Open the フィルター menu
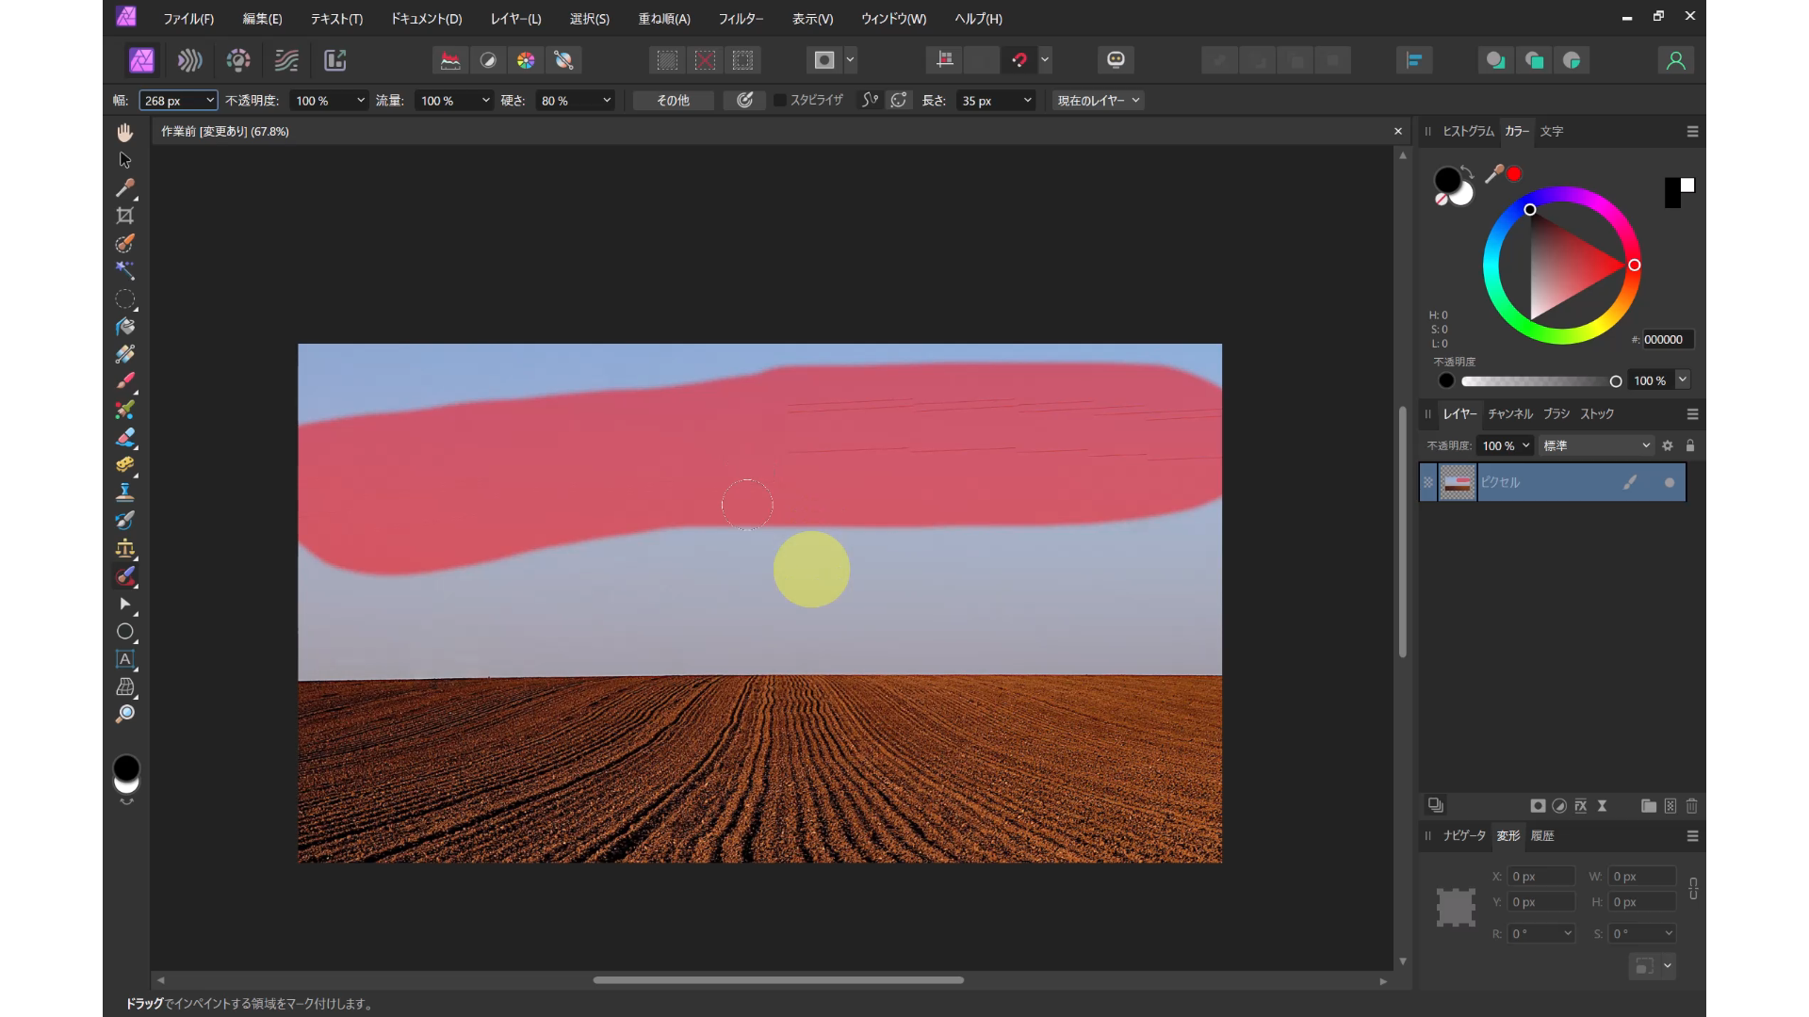This screenshot has height=1017, width=1809. 741,19
